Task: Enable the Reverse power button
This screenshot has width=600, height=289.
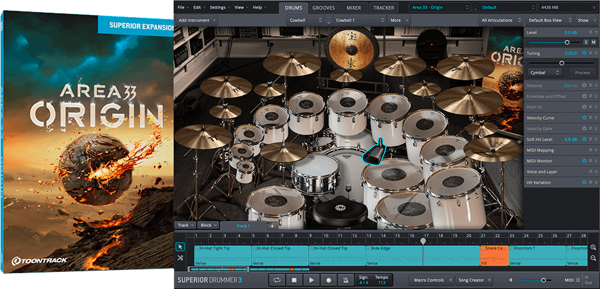Action: click(x=584, y=86)
